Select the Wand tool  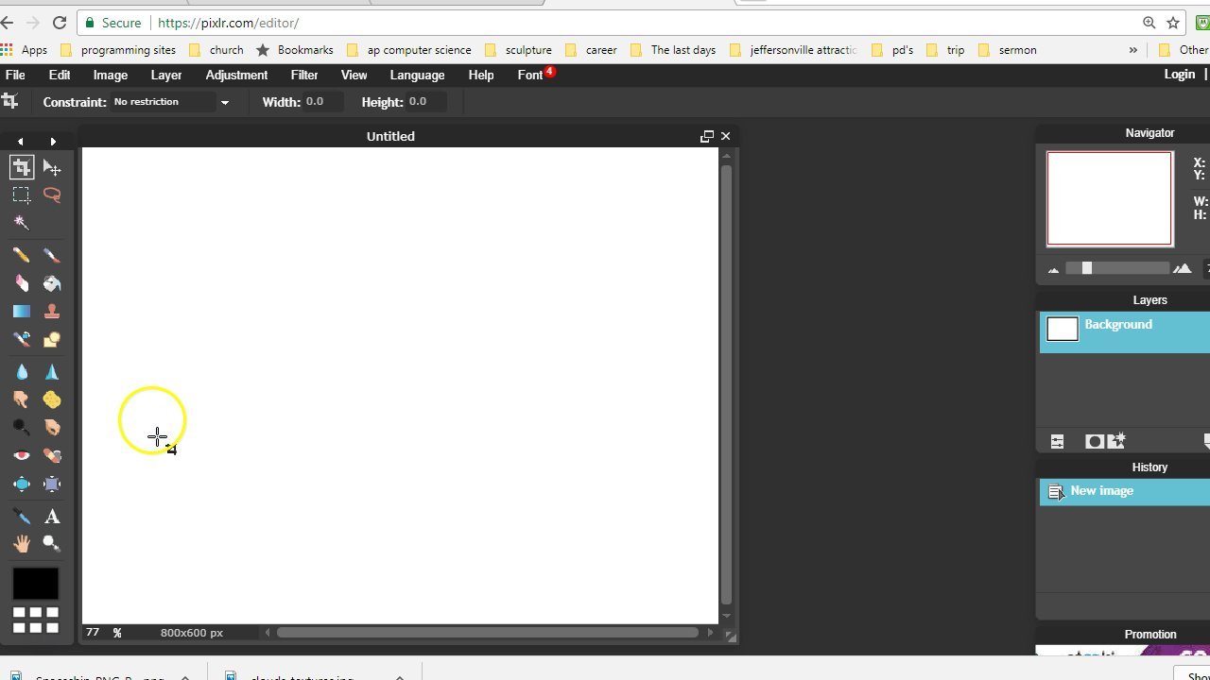[x=22, y=223]
